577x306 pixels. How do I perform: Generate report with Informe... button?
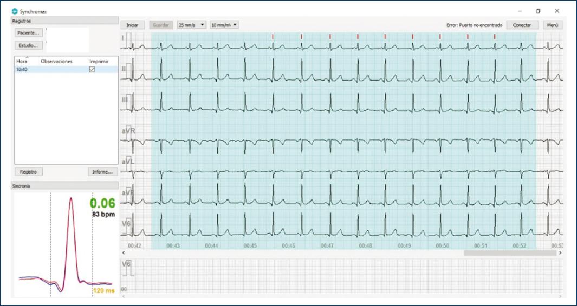[102, 172]
